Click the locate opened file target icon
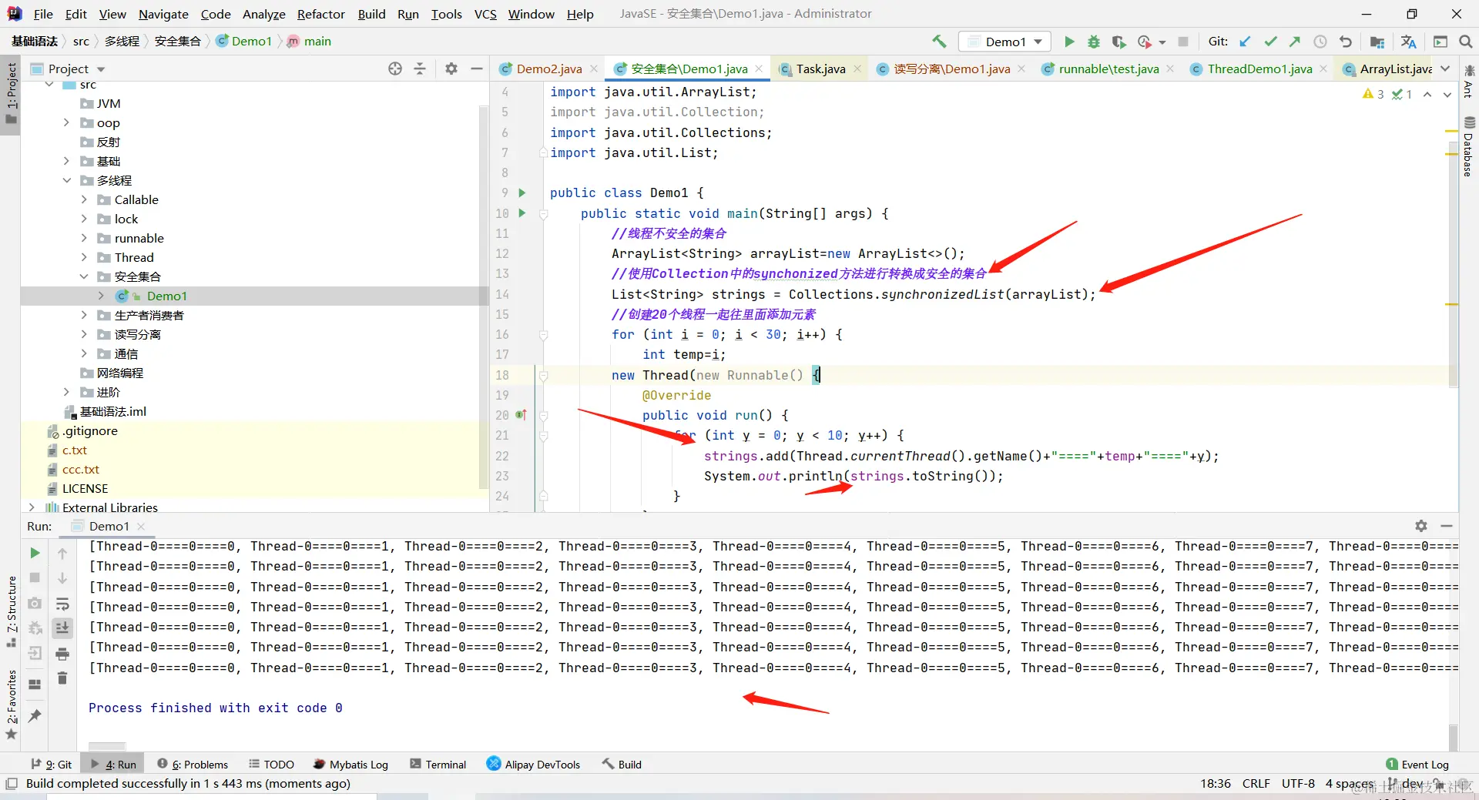The width and height of the screenshot is (1479, 800). pos(395,69)
